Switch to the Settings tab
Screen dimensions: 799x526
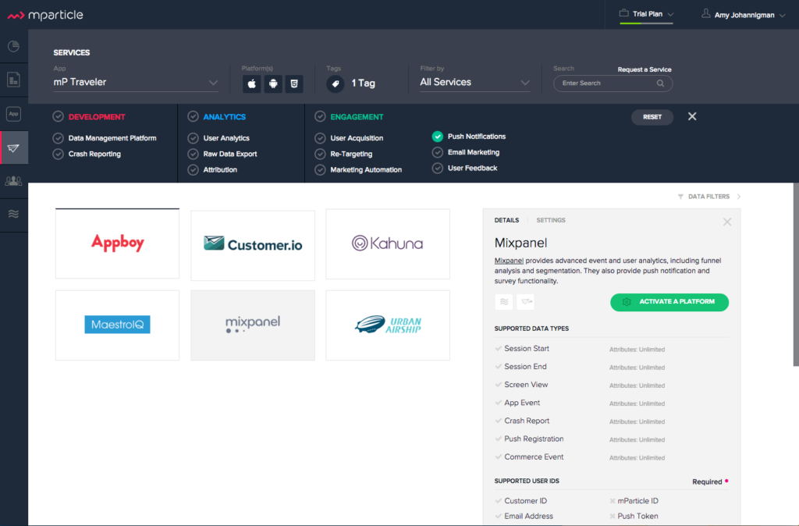coord(551,220)
